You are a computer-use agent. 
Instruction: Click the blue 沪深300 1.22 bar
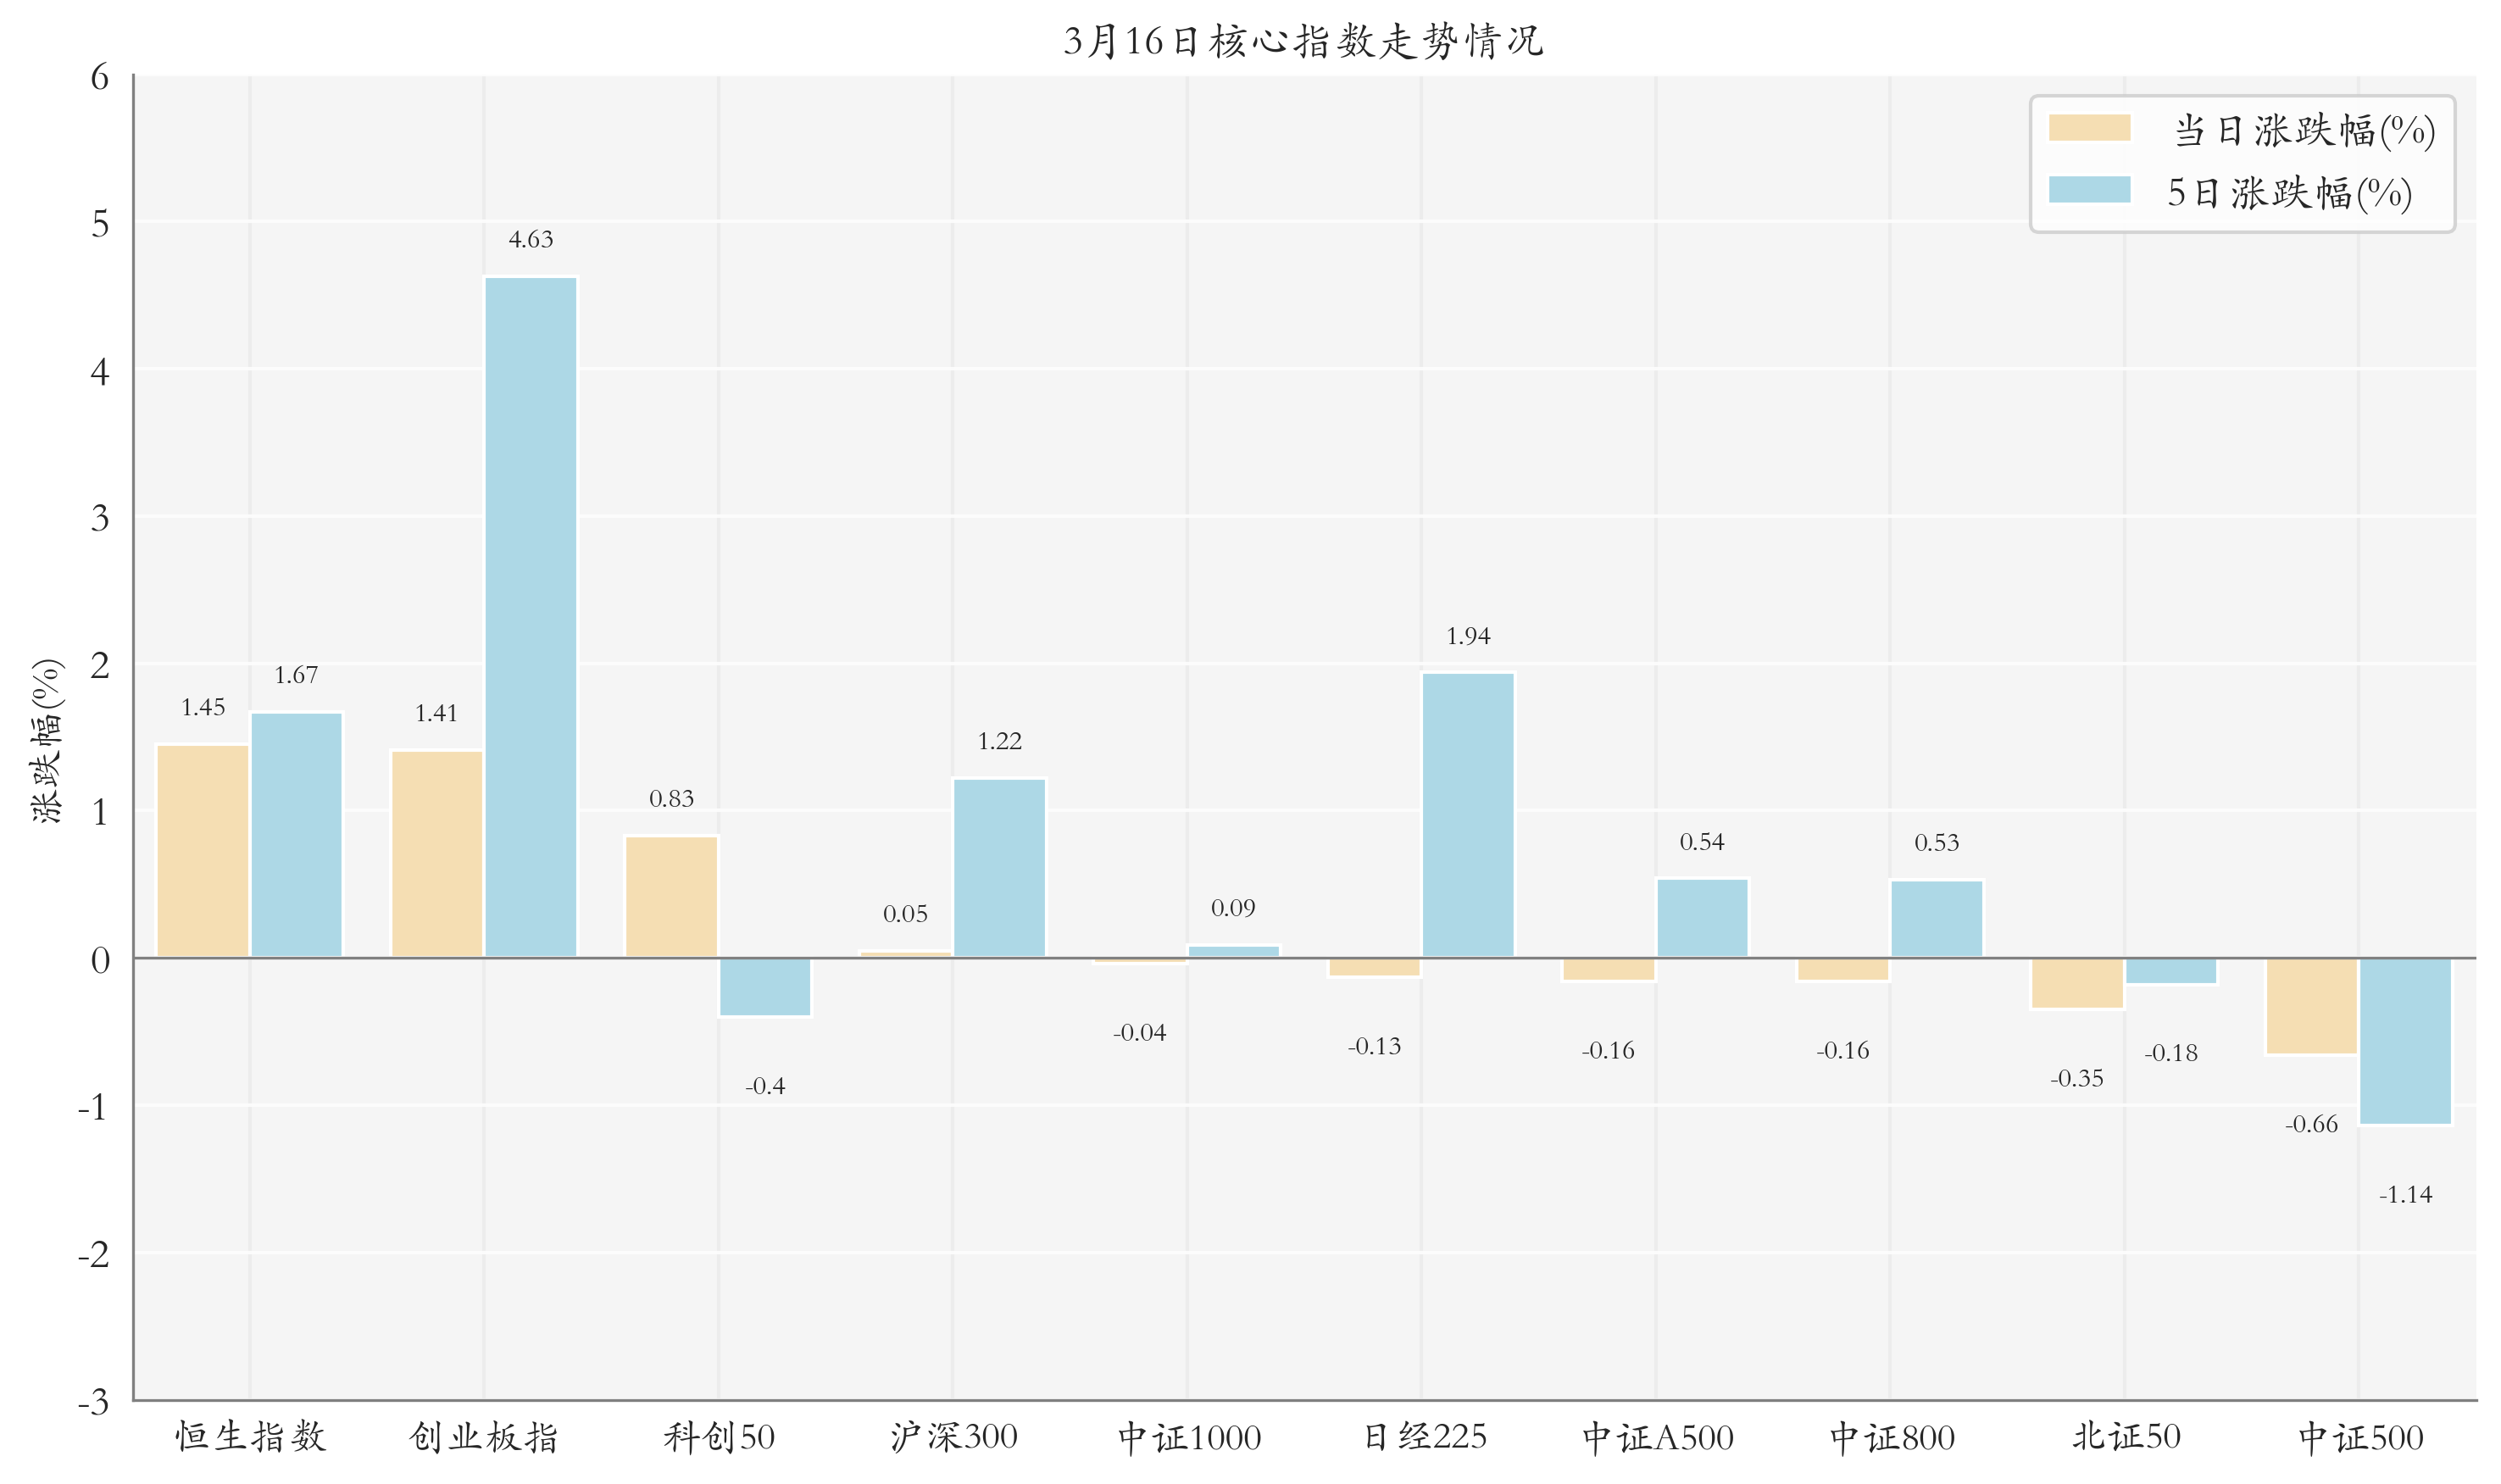click(999, 868)
